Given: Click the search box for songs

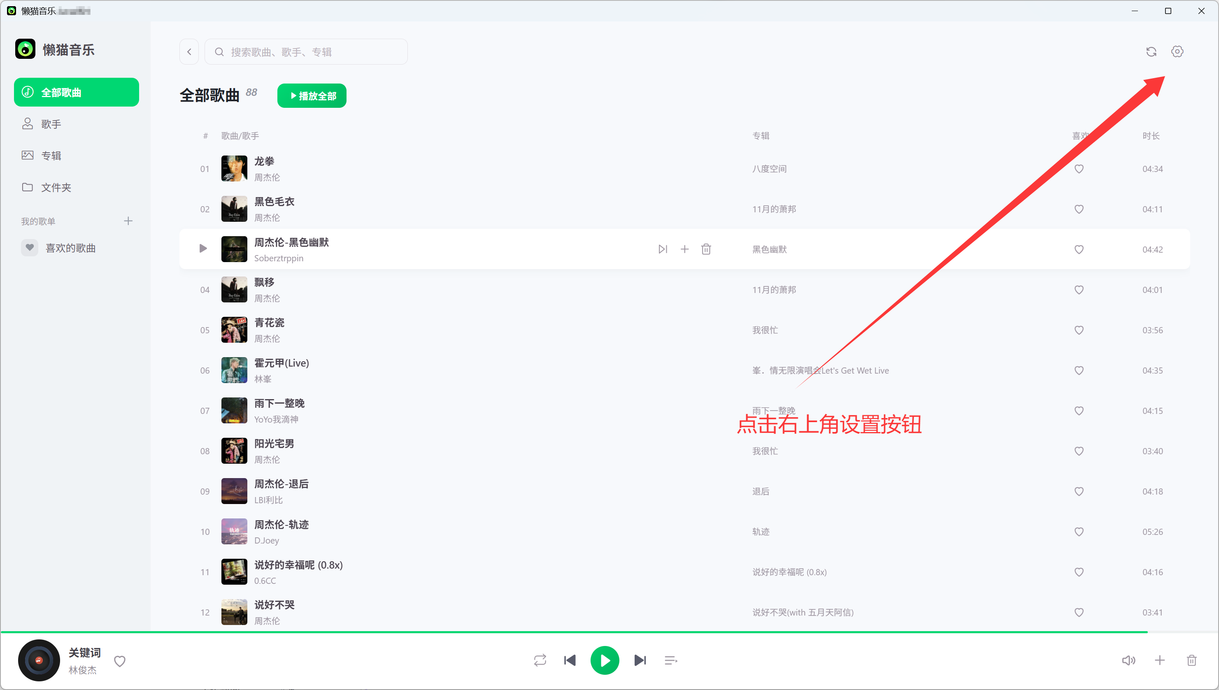Looking at the screenshot, I should click(306, 52).
